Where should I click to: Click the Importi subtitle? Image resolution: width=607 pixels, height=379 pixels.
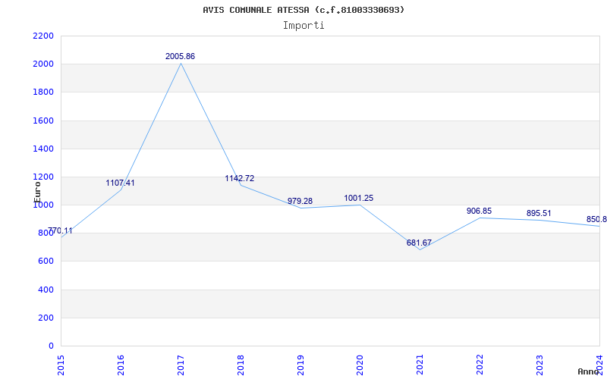click(303, 26)
